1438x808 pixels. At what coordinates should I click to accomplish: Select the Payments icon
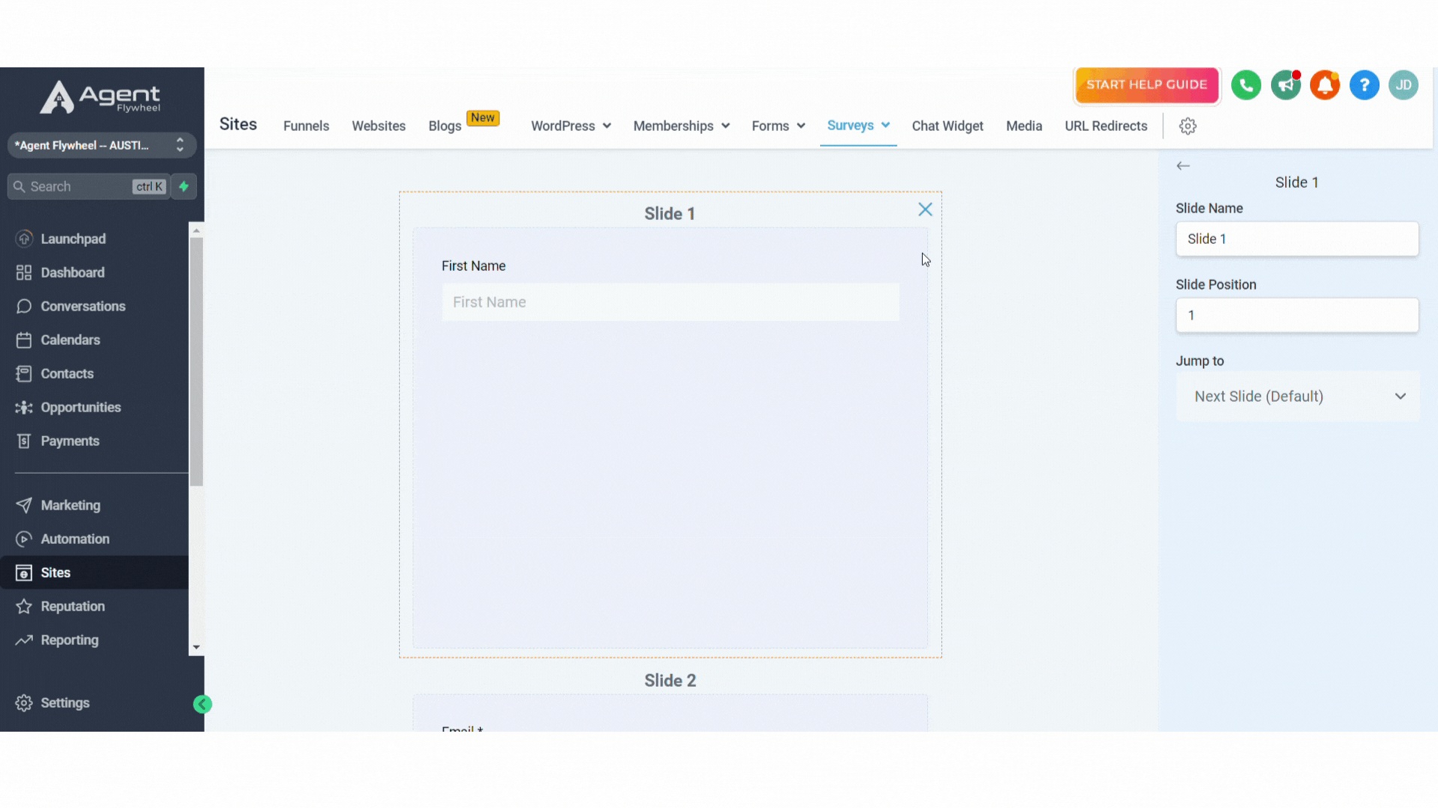click(23, 441)
